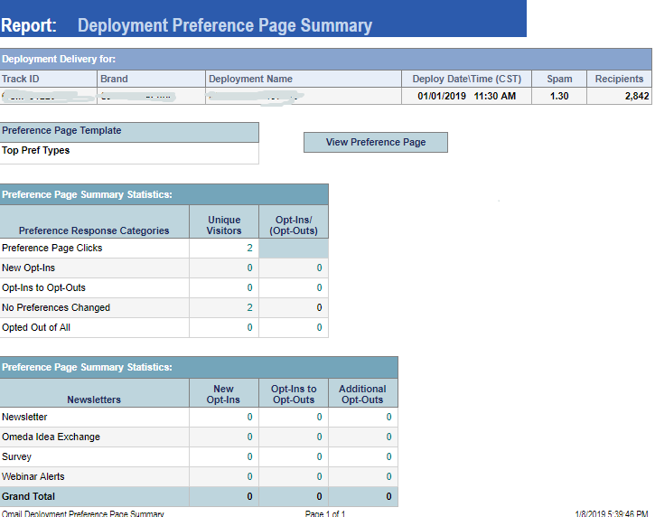Click the Brand column header
Viewport: 655px width, 517px height.
coord(114,80)
